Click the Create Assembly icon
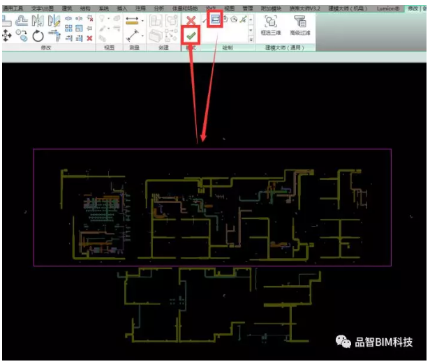The height and width of the screenshot is (364, 430). 156,22
